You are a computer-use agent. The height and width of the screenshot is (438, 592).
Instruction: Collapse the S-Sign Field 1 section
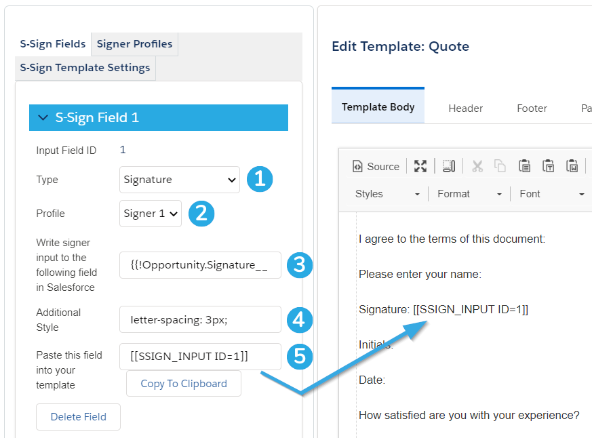[x=43, y=117]
